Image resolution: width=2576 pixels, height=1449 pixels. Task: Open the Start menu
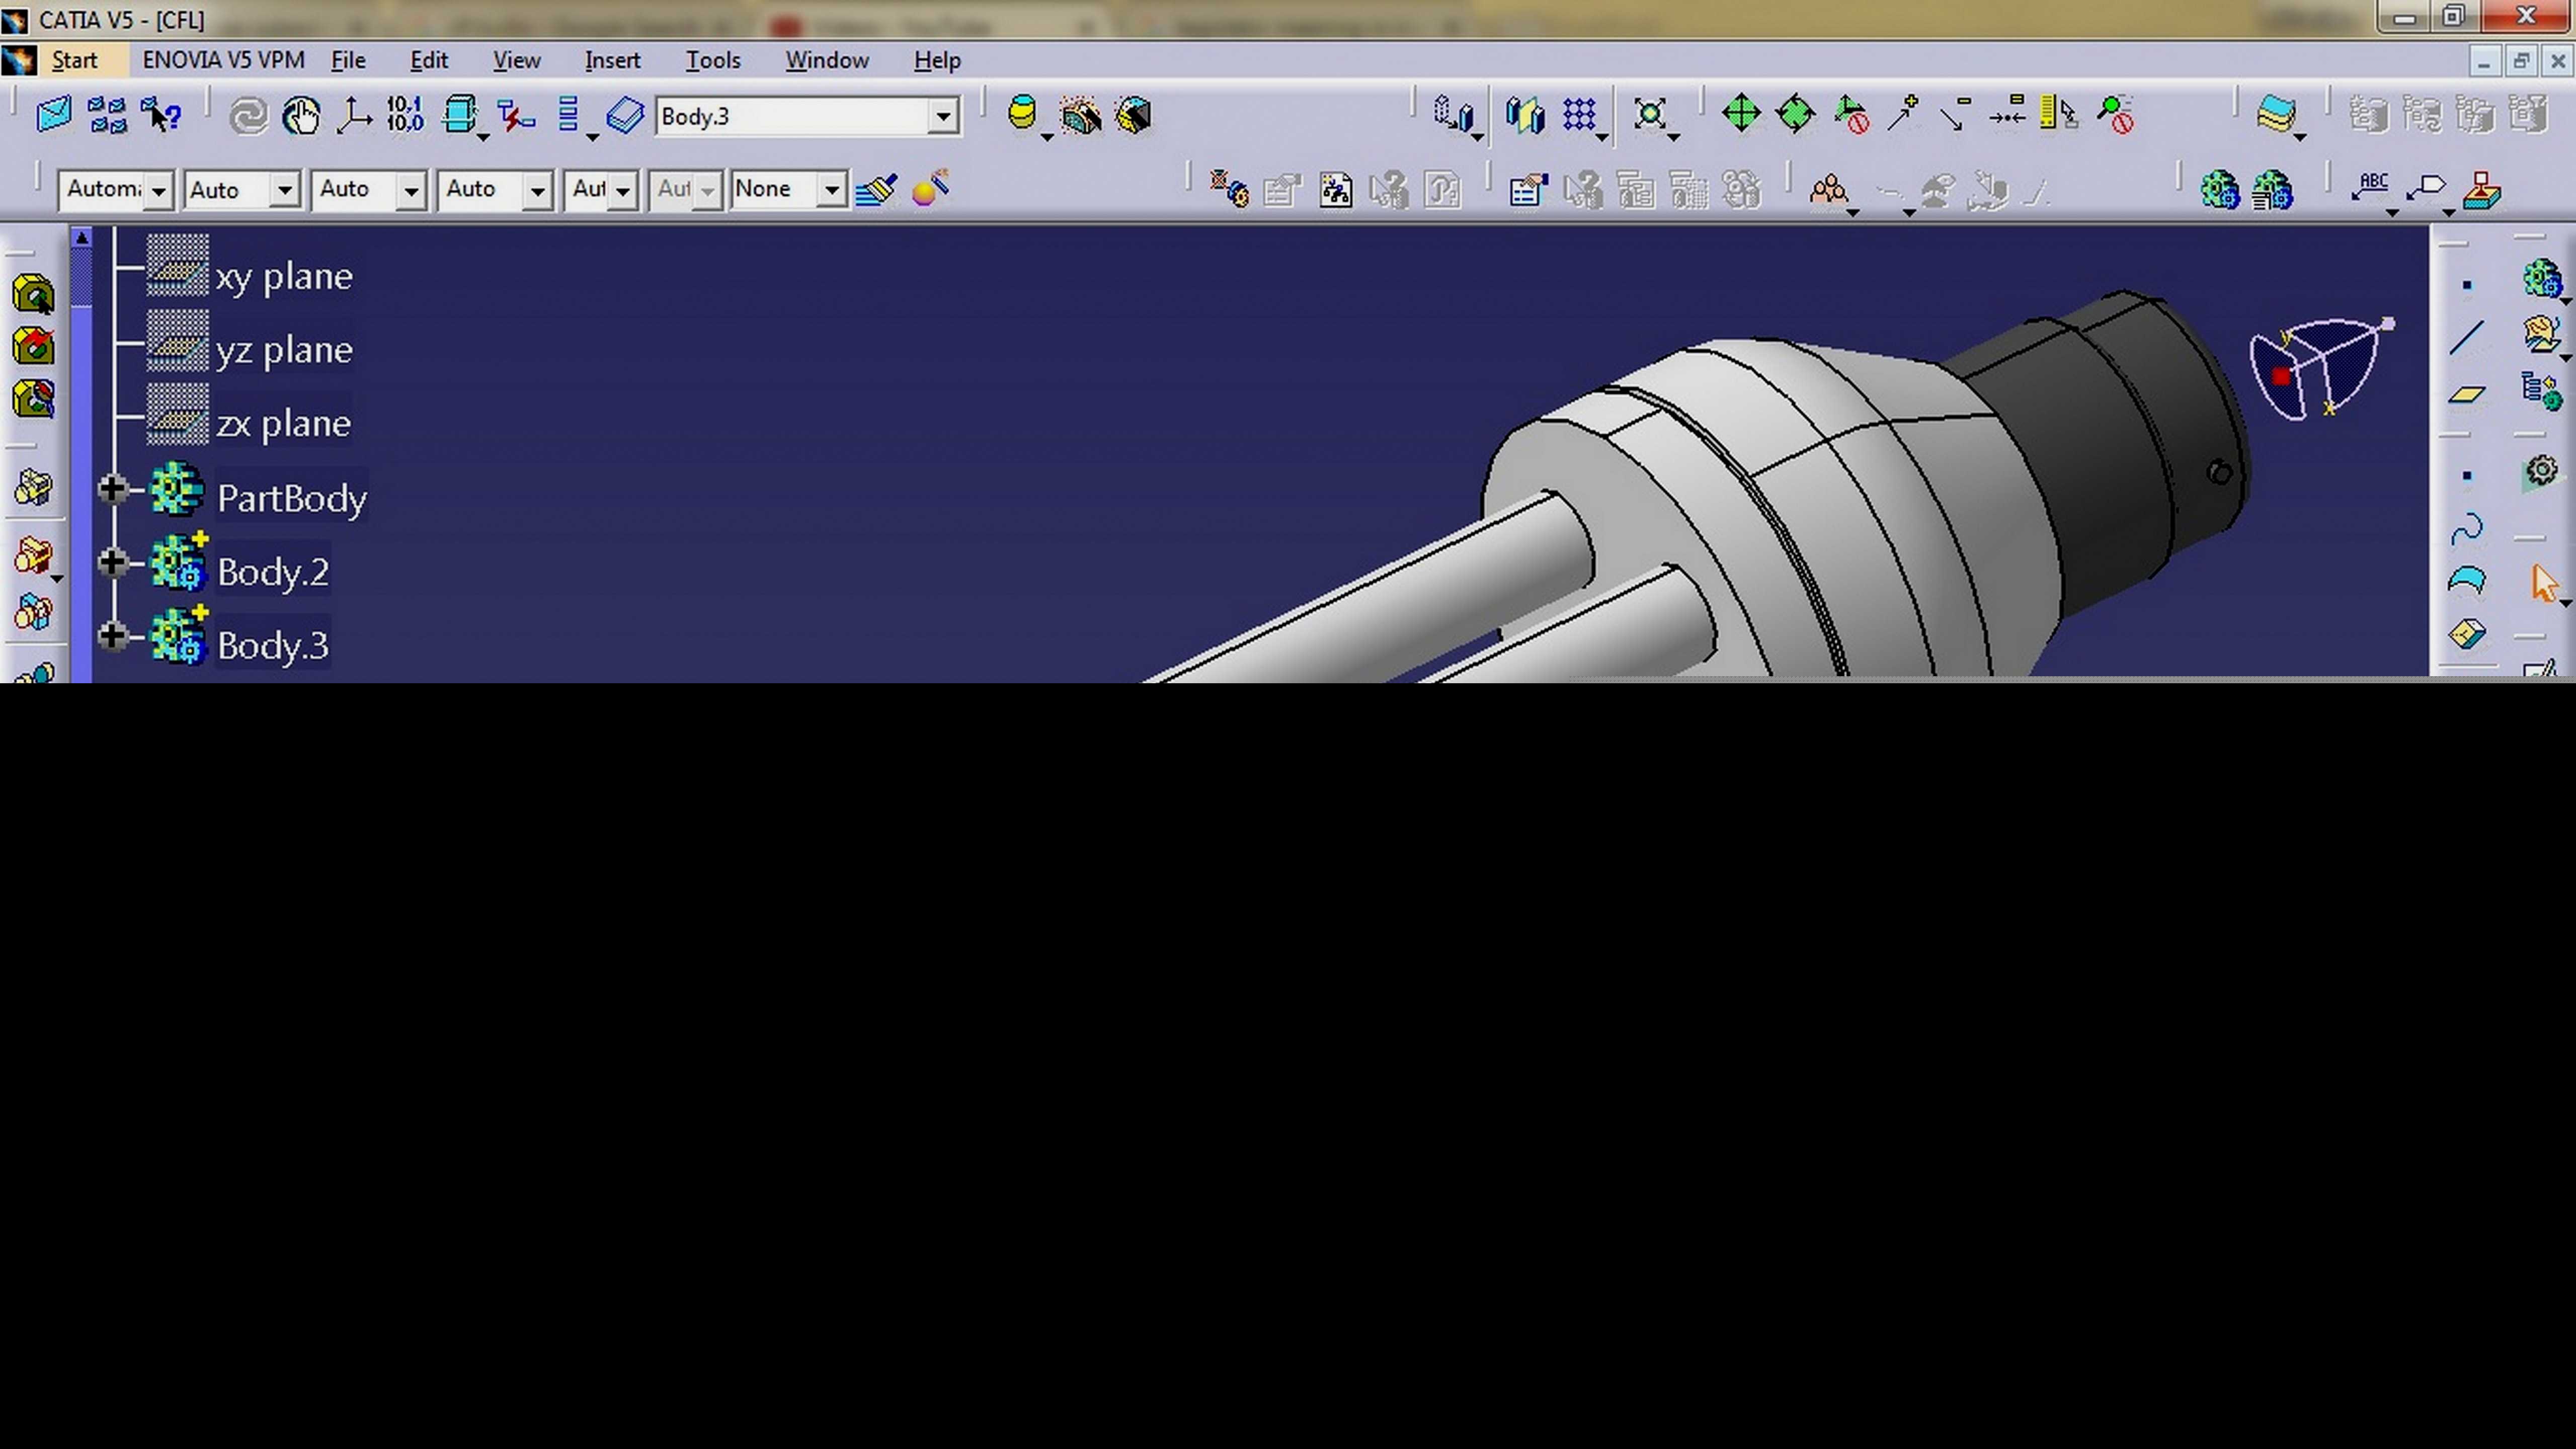coord(75,60)
